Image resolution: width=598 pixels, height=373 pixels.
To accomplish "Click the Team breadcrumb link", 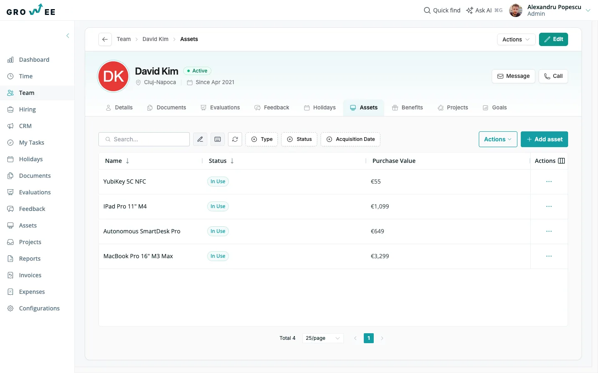I will [124, 39].
